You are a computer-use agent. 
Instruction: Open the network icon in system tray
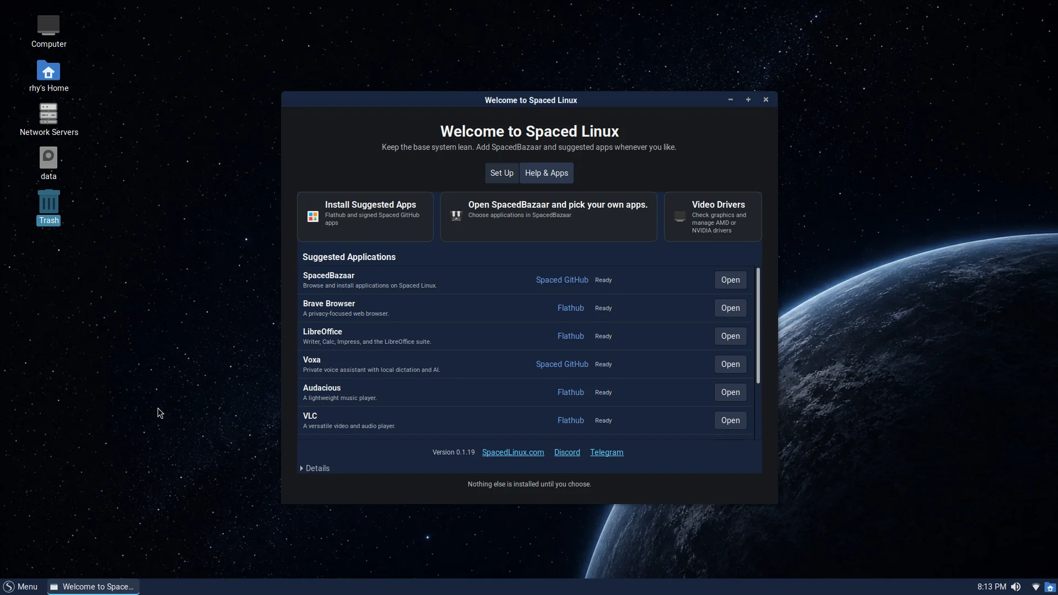pos(1035,587)
